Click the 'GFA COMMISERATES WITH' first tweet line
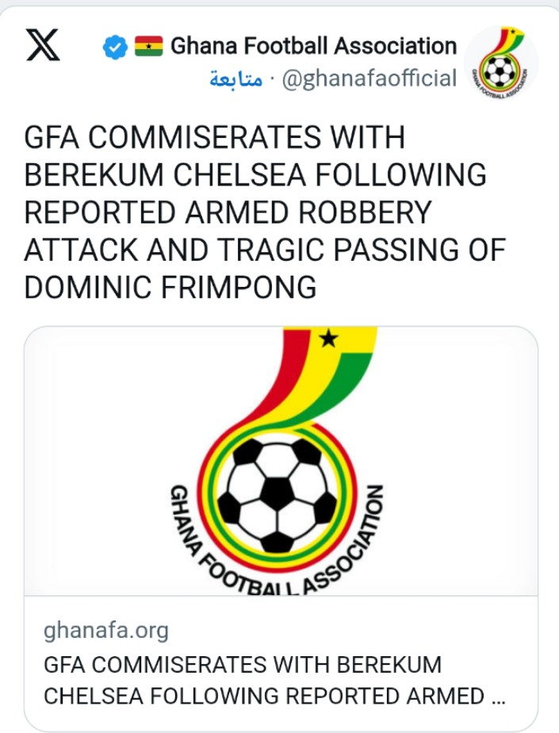 (x=215, y=137)
